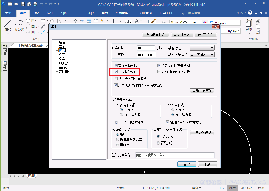
Task: Open 缺省存储格式 电子图板2018 dropdown
Action: coord(202,55)
